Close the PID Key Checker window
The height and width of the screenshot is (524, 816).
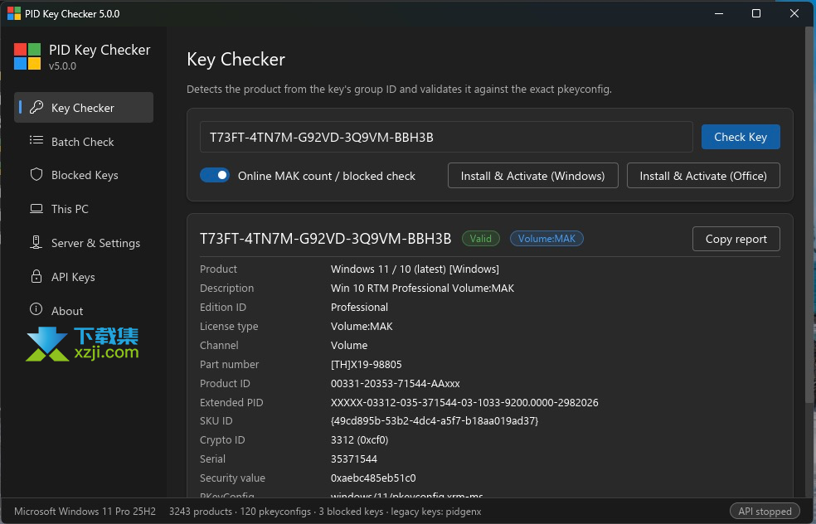click(794, 13)
